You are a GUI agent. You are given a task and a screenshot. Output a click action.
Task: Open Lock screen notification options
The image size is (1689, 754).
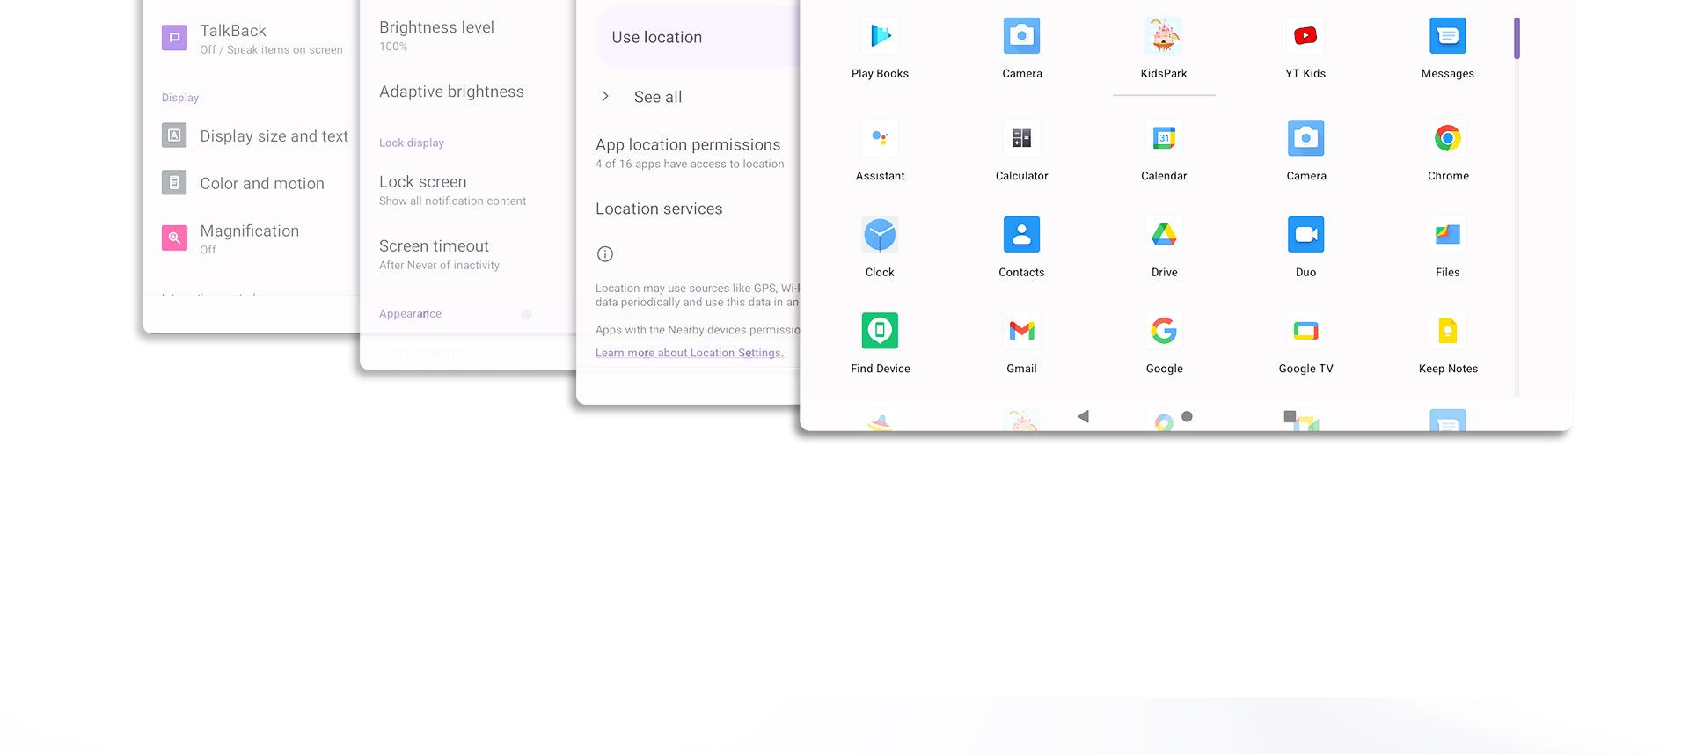452,190
